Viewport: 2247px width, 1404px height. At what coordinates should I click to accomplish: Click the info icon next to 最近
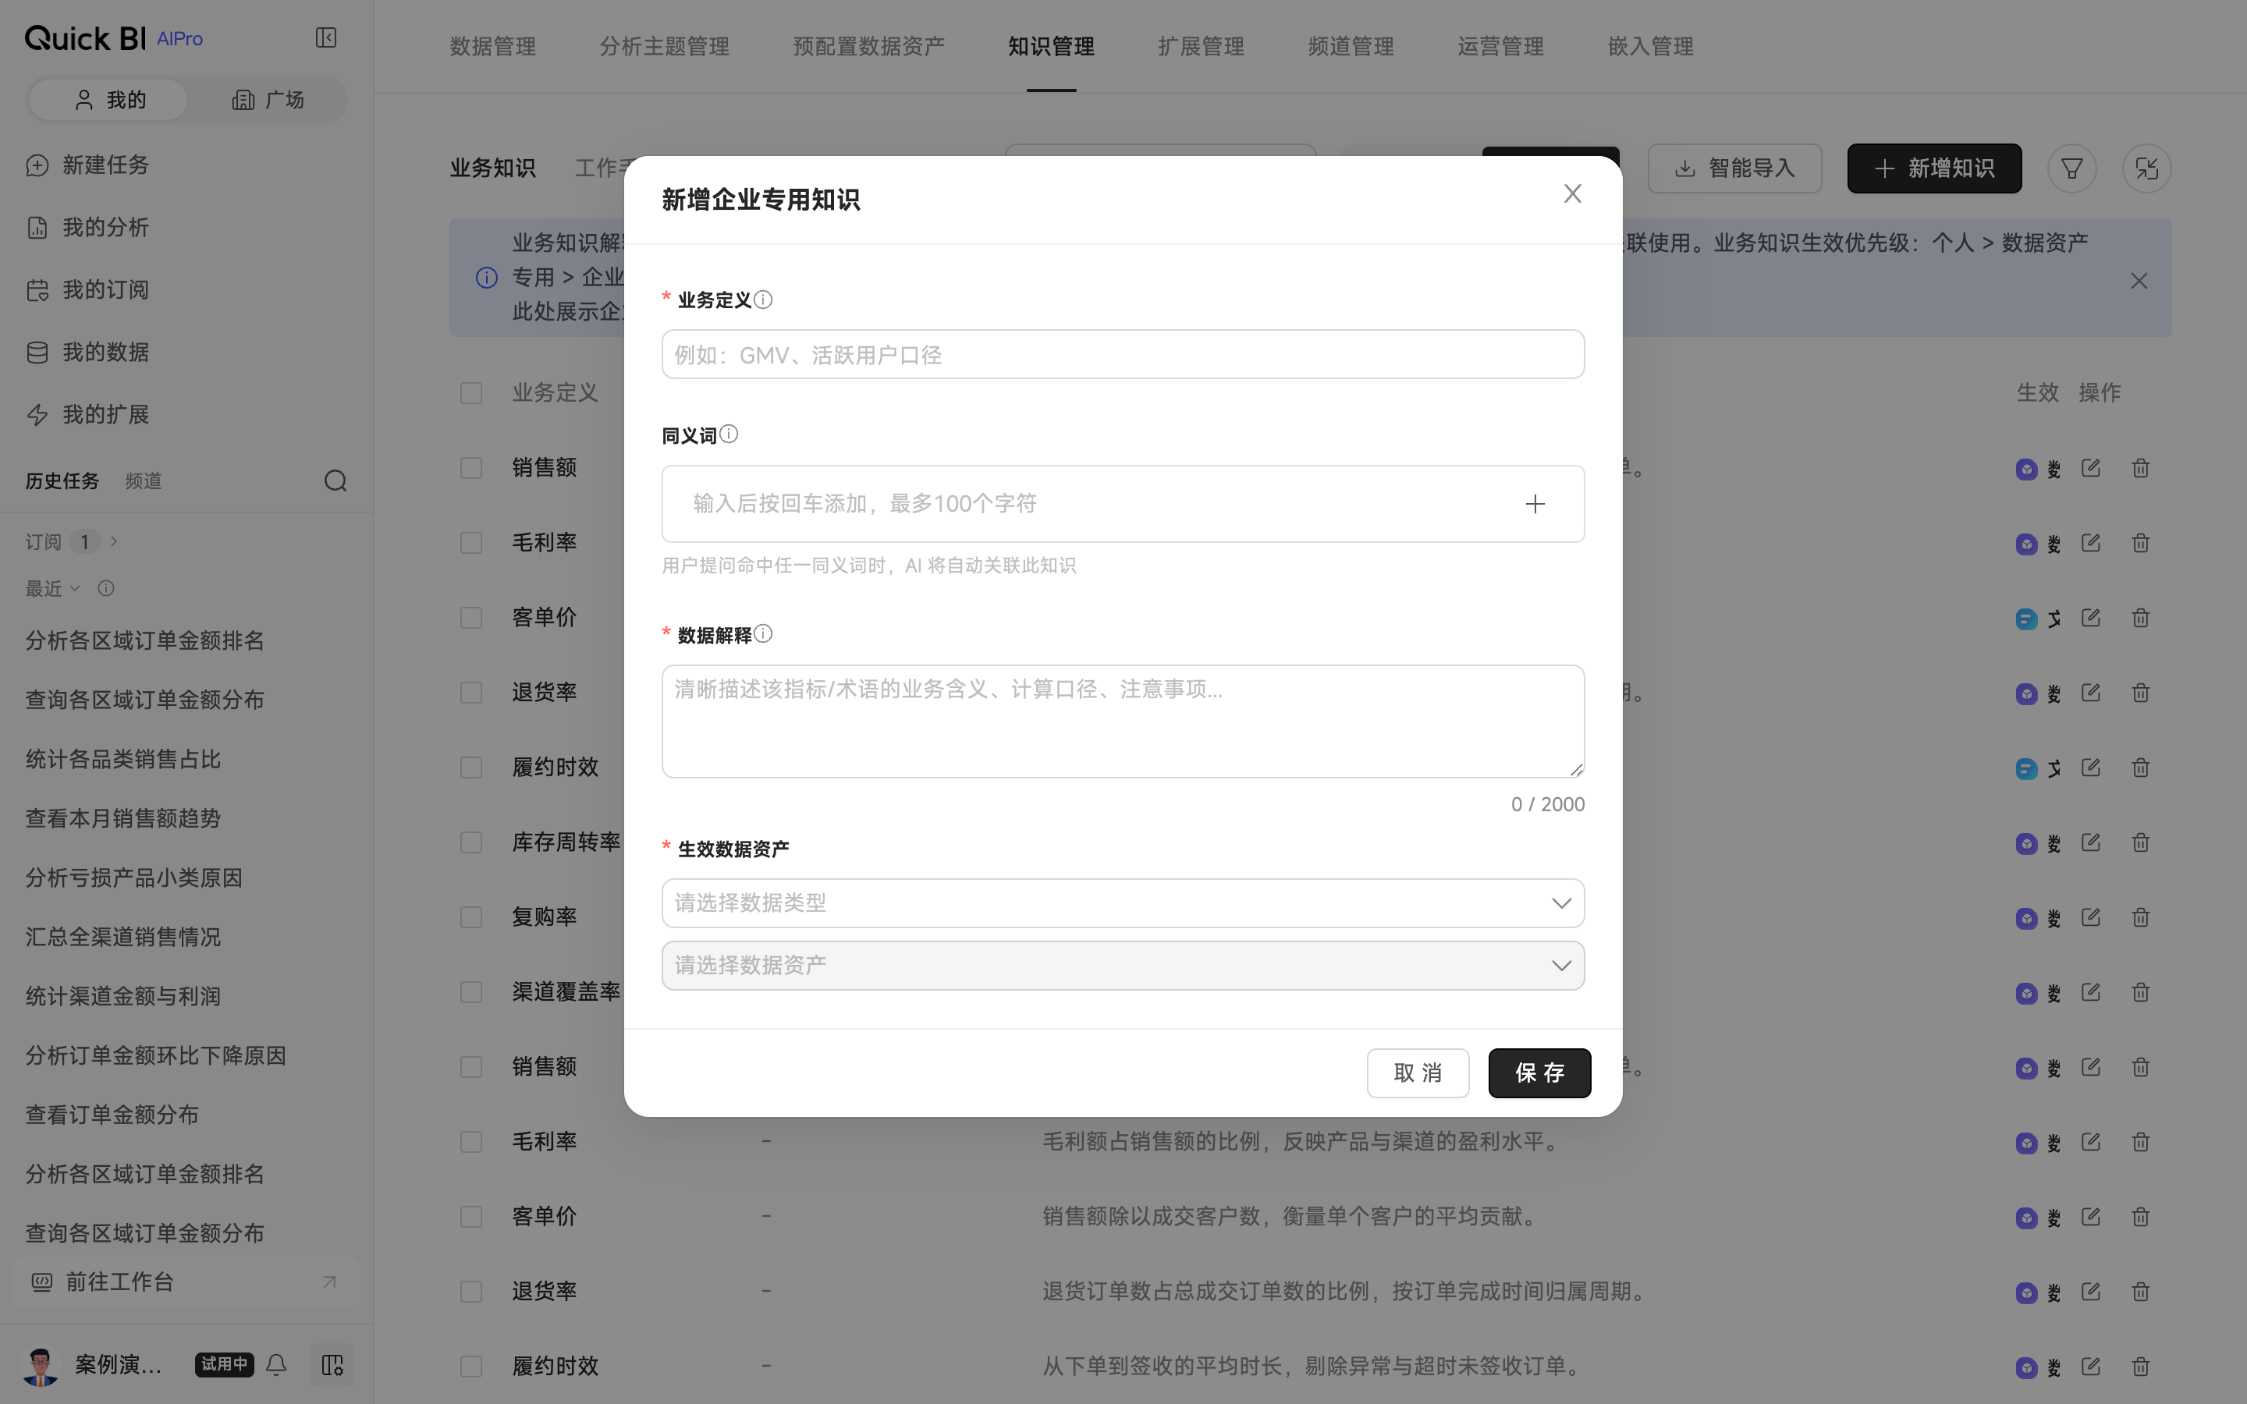coord(106,588)
